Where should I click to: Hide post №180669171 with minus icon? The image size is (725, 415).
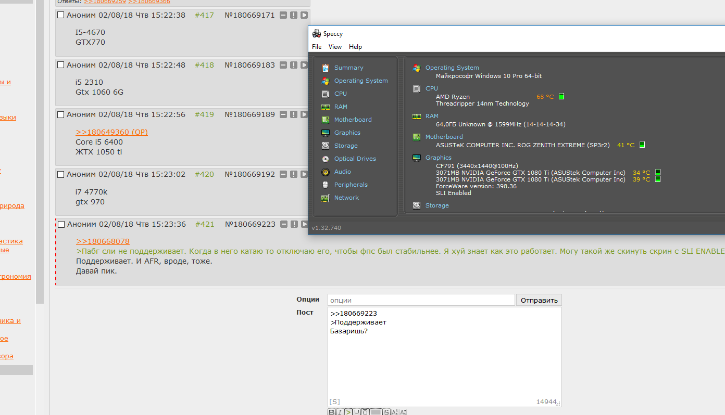coord(283,15)
